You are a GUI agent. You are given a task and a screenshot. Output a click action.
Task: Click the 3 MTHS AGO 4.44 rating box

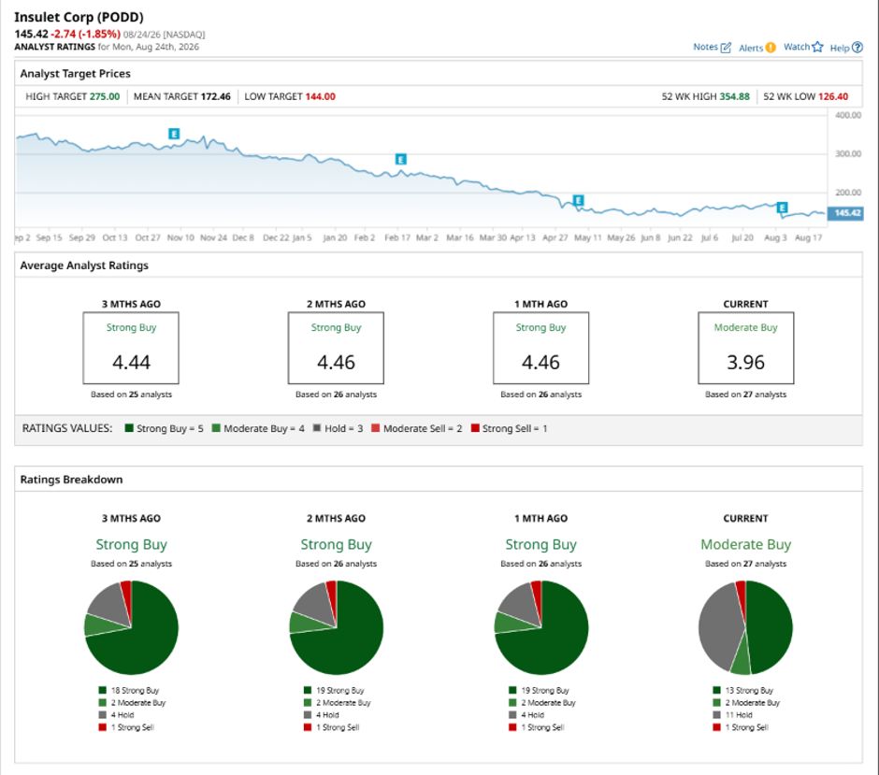pyautogui.click(x=131, y=348)
